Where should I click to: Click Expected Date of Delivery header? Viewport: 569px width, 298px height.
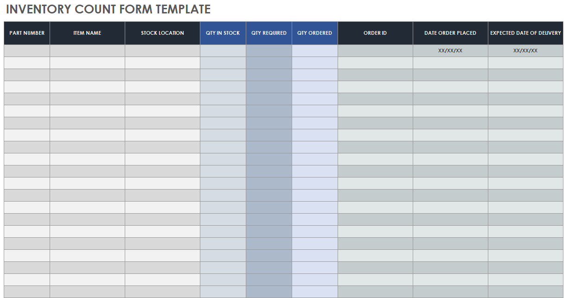tap(525, 33)
